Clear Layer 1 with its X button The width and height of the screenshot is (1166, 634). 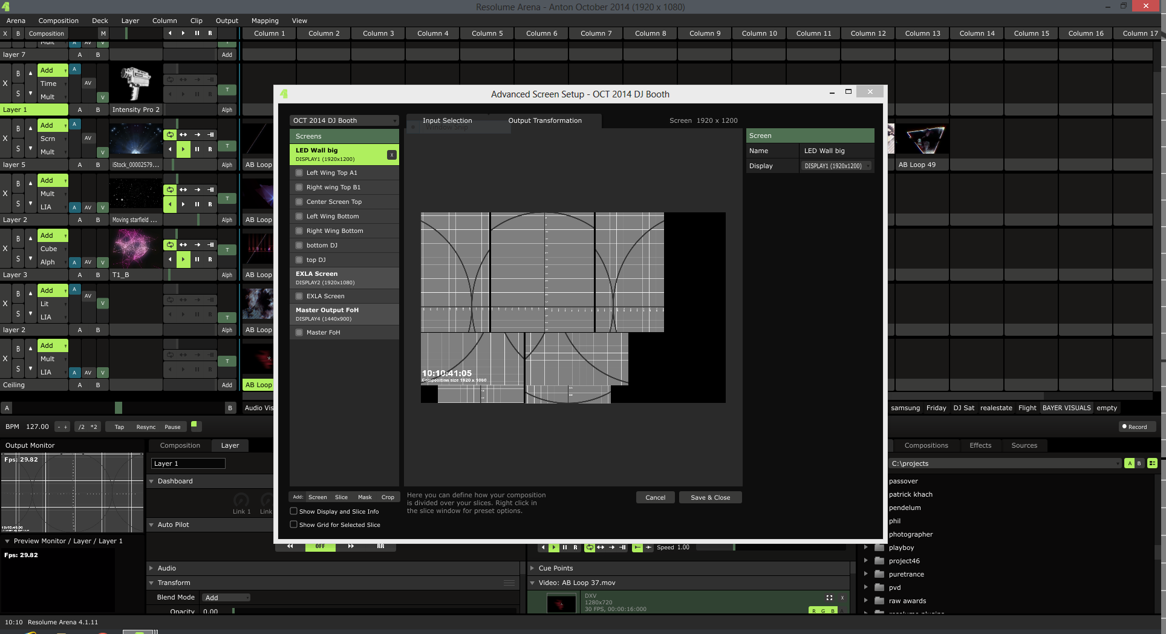point(5,83)
